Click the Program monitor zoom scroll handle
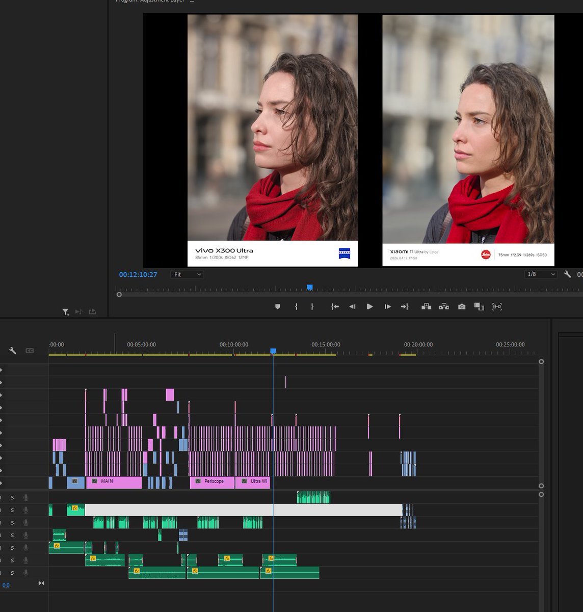The height and width of the screenshot is (612, 583). [119, 295]
